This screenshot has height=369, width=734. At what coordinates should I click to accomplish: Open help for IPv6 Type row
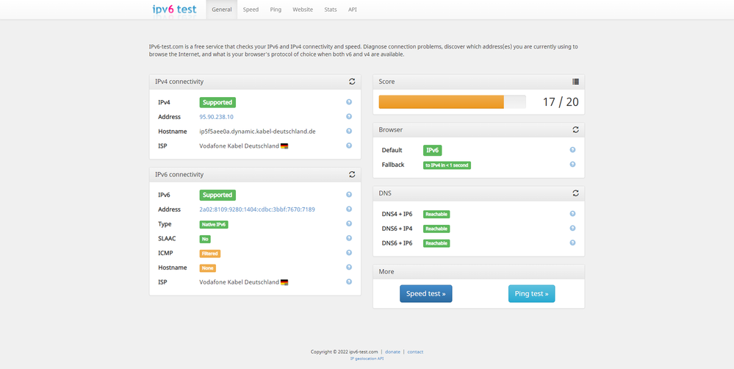point(349,224)
